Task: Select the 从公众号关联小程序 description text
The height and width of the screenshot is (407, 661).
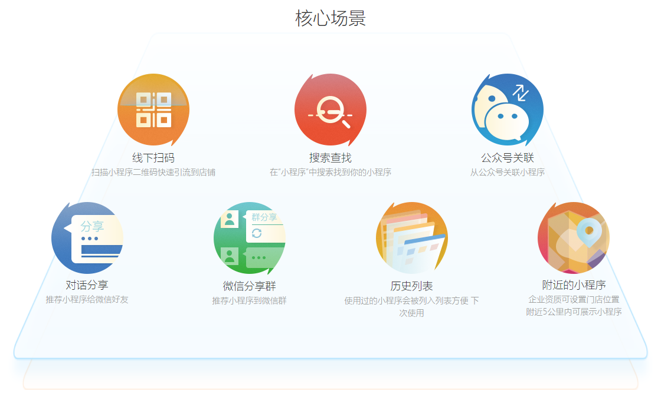Action: coord(507,173)
